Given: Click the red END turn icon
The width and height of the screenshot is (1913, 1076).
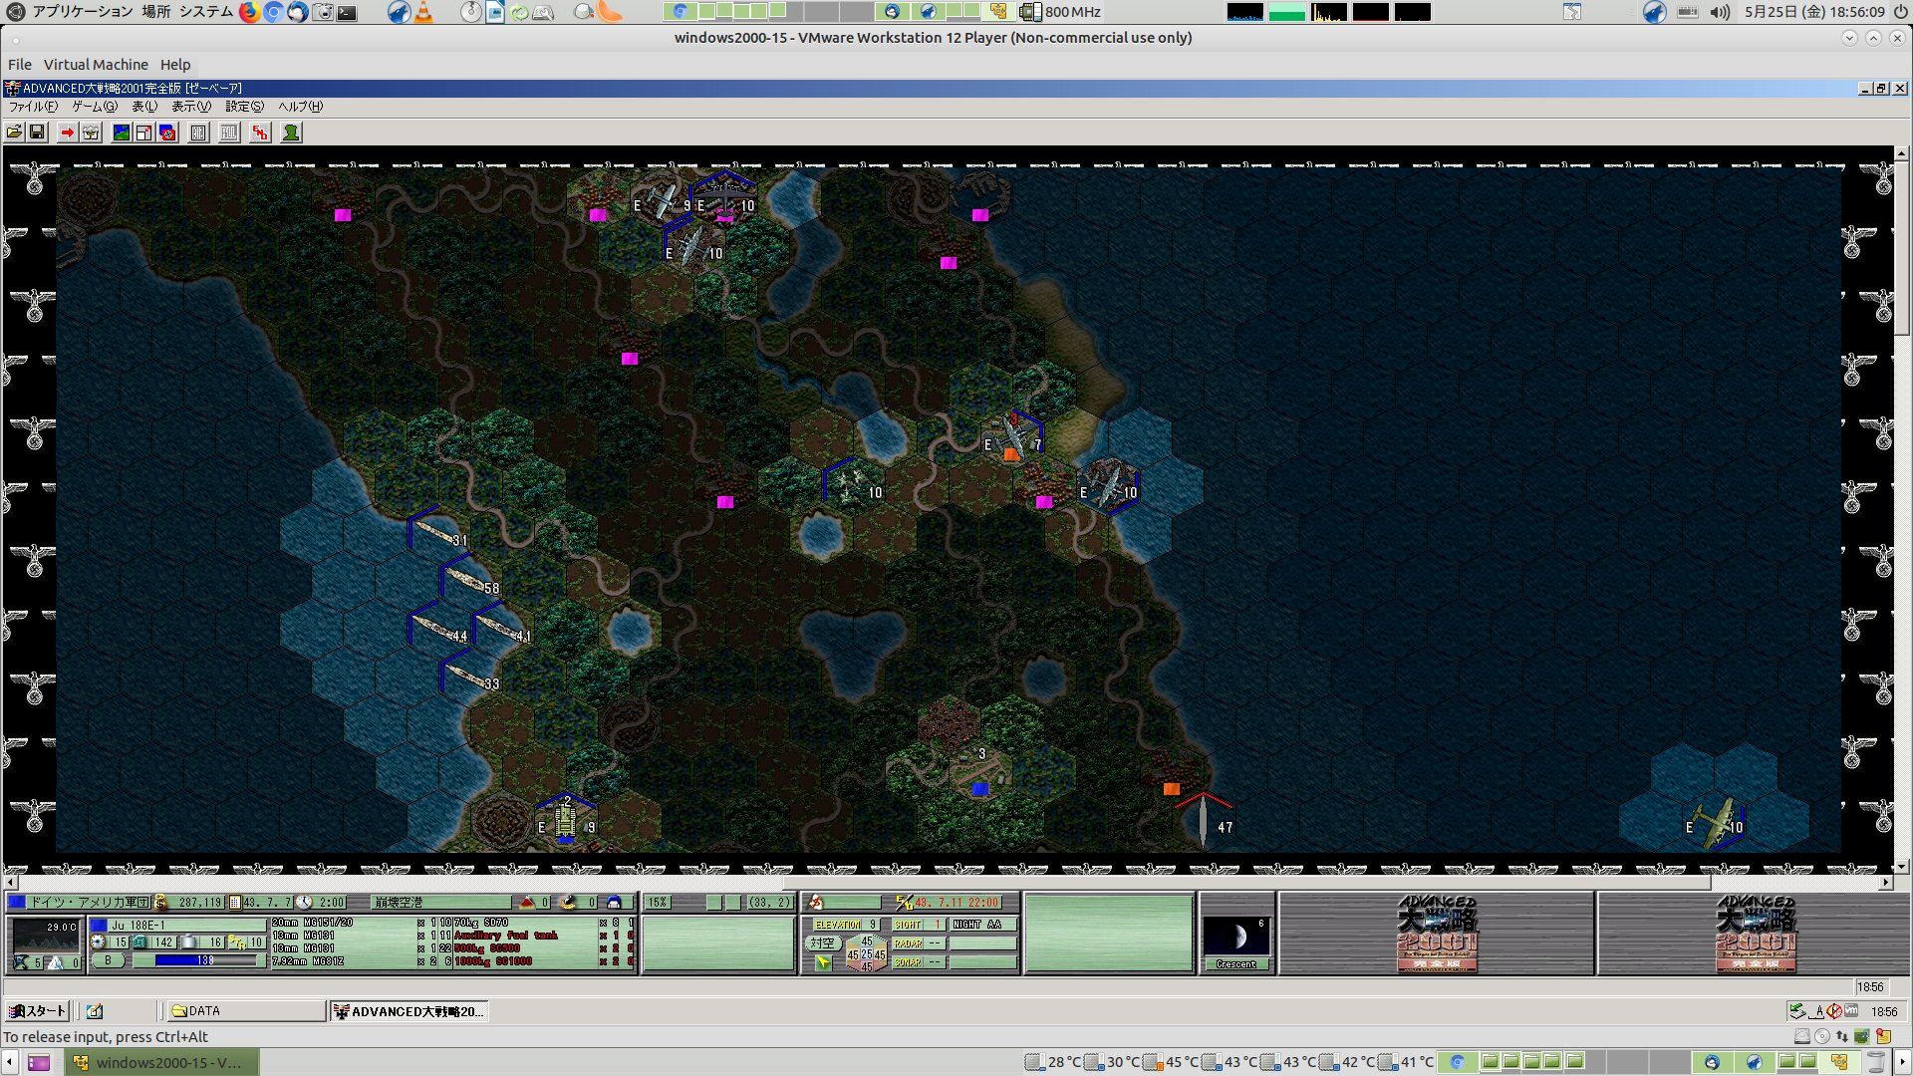Looking at the screenshot, I should pyautogui.click(x=260, y=133).
